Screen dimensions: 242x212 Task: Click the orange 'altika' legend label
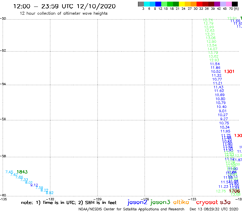point(181,202)
